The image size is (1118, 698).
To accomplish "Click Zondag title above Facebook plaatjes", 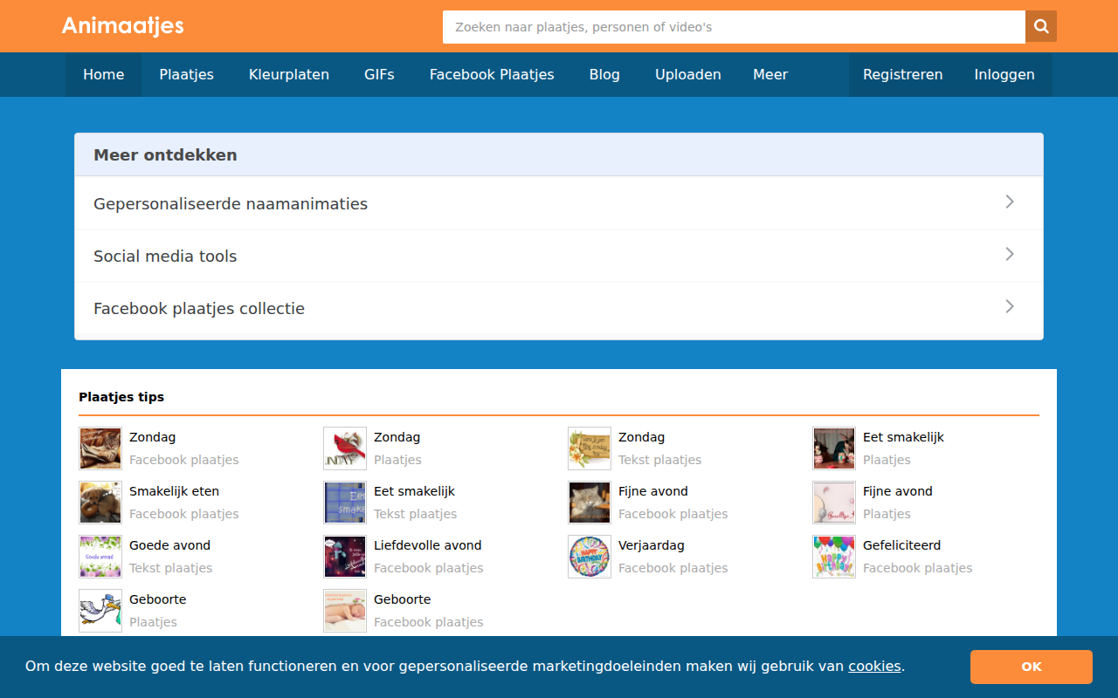I will point(152,437).
